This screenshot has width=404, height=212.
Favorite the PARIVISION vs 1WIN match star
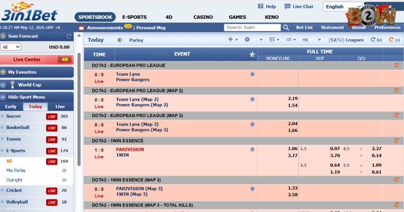pyautogui.click(x=252, y=149)
